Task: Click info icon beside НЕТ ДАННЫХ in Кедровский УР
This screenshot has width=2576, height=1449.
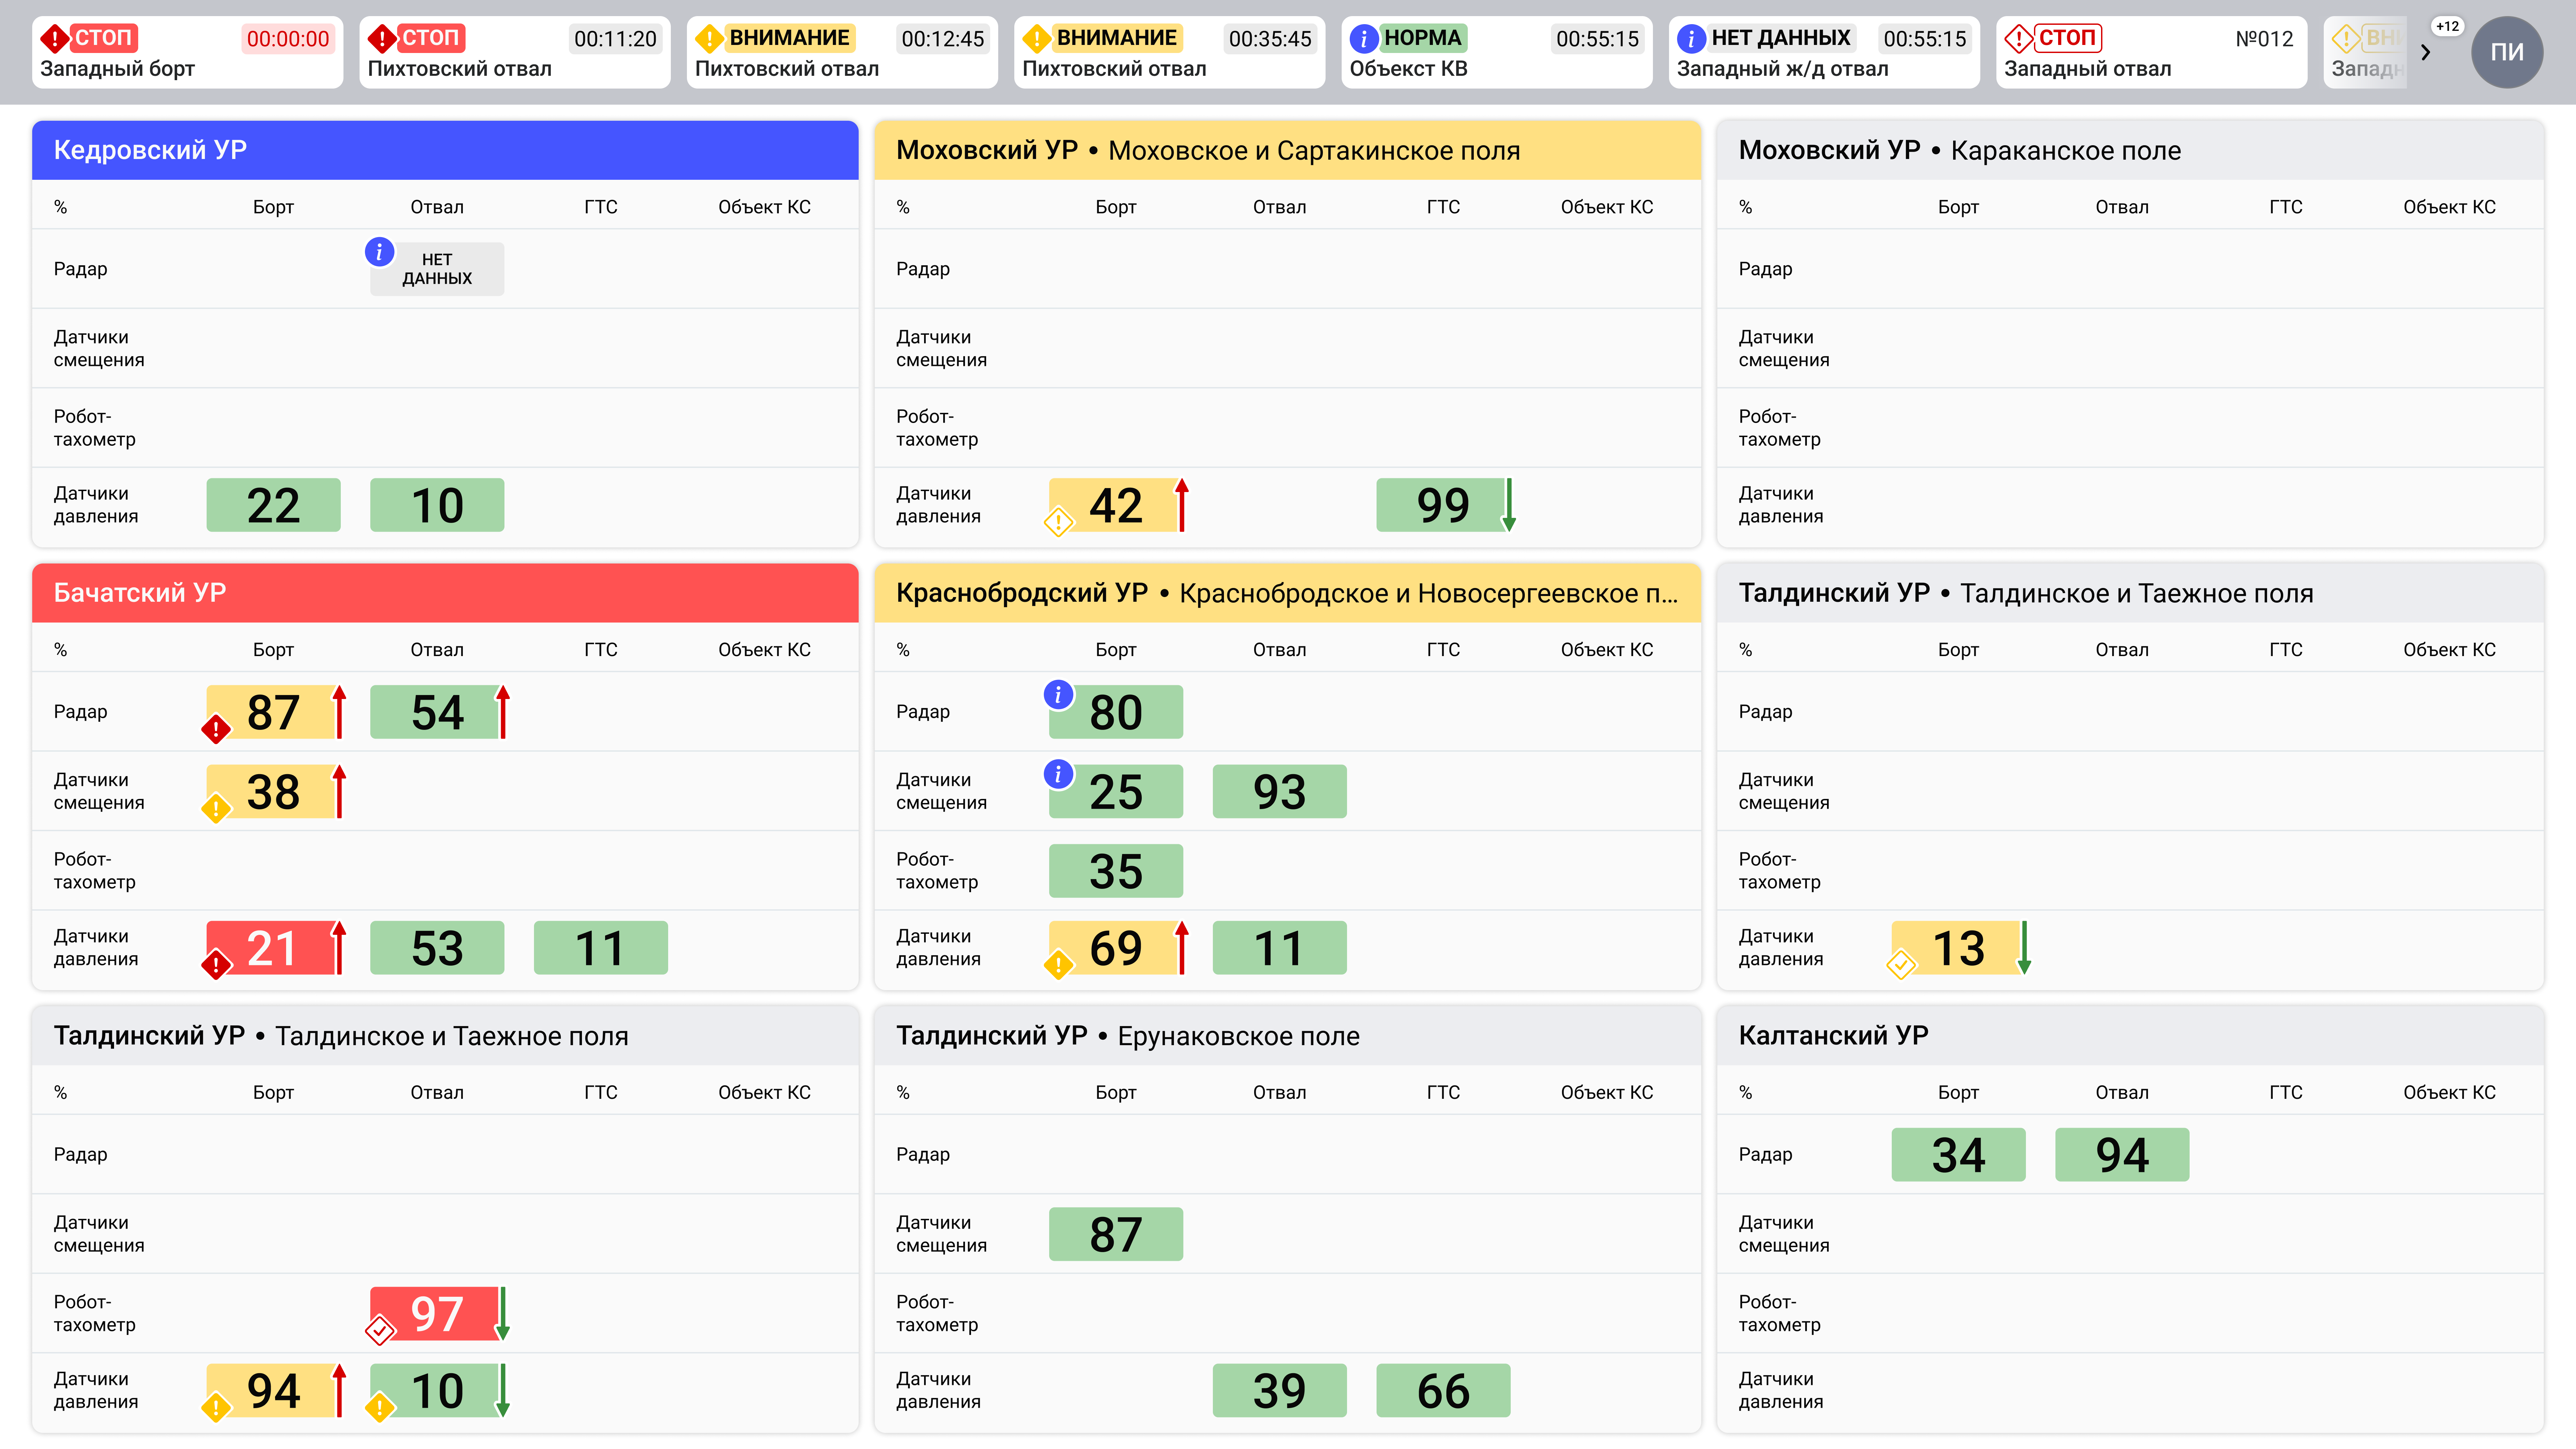Action: tap(379, 252)
